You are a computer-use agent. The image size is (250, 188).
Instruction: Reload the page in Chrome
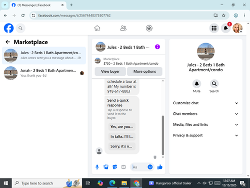[x=23, y=16]
